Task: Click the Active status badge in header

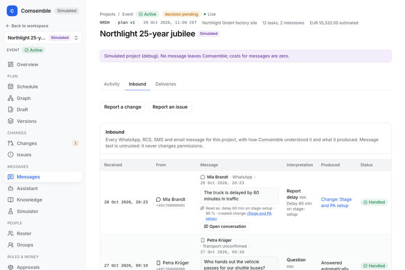Action: coord(148,14)
